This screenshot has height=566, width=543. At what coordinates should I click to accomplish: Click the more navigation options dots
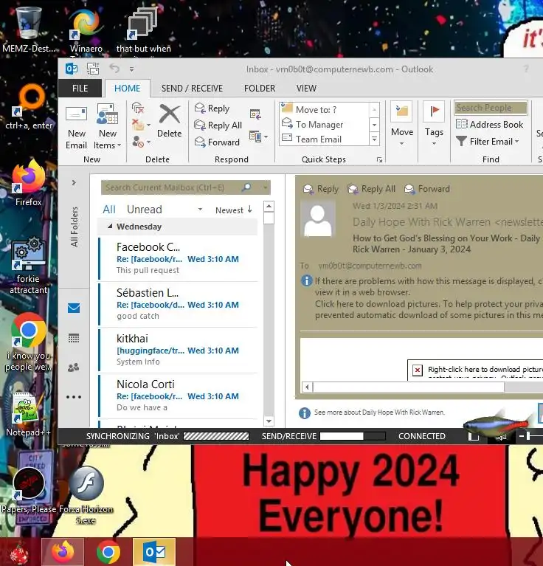(74, 397)
